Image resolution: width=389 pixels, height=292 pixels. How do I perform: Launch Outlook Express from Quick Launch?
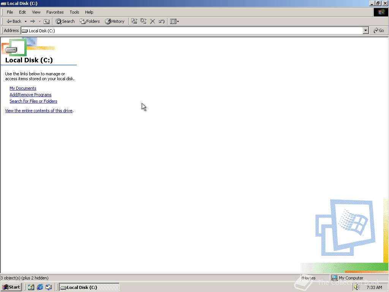click(x=49, y=287)
